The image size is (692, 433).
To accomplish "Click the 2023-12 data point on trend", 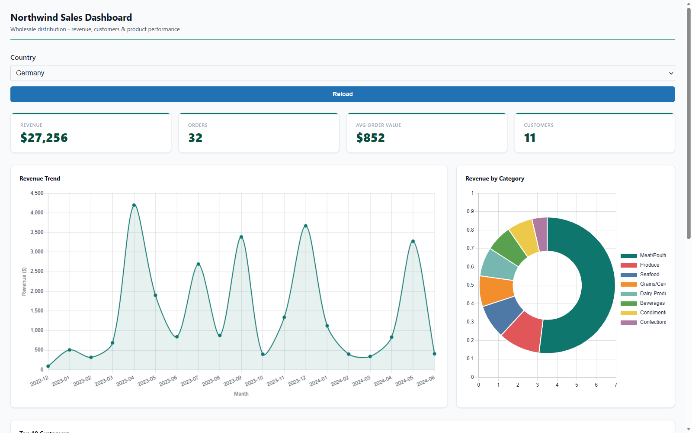I will [x=306, y=226].
